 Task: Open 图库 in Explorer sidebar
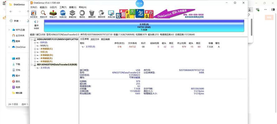16,41
